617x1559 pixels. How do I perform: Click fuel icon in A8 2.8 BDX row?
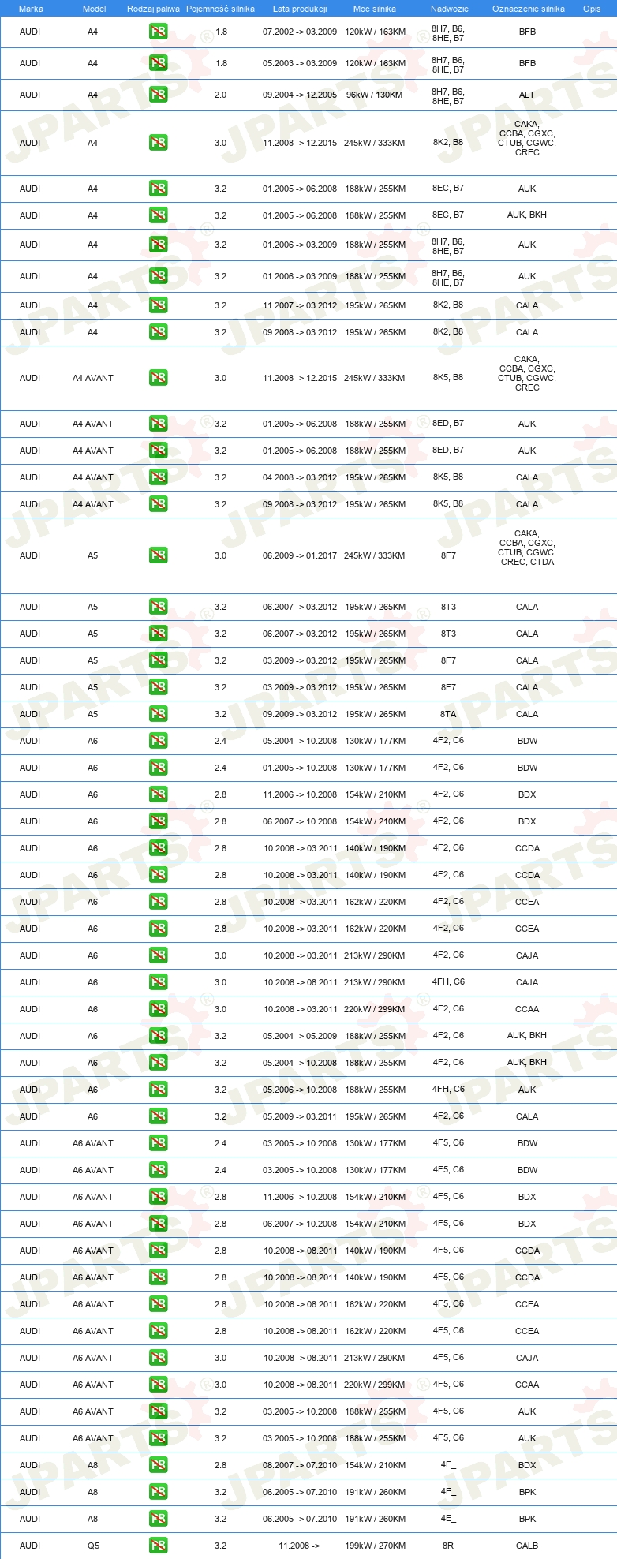pos(158,1465)
